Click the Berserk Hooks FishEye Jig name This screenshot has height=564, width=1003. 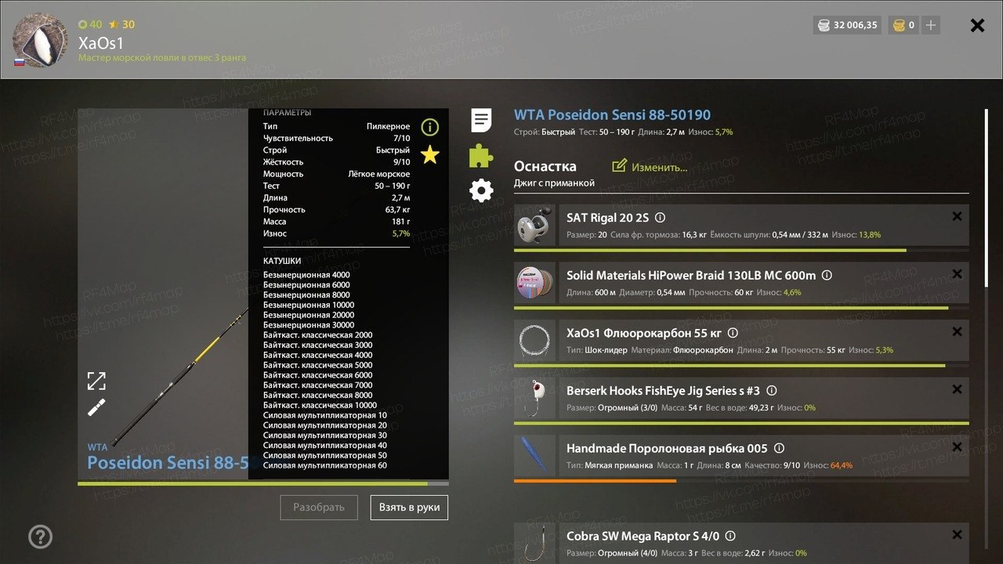coord(663,390)
